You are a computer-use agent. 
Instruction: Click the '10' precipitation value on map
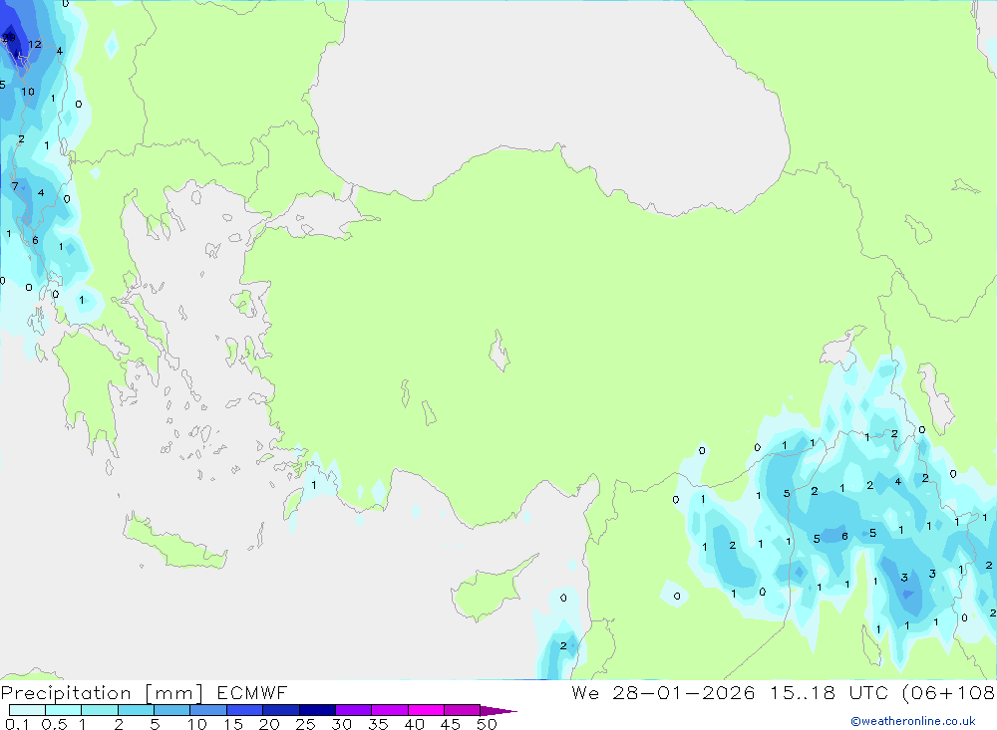click(28, 92)
